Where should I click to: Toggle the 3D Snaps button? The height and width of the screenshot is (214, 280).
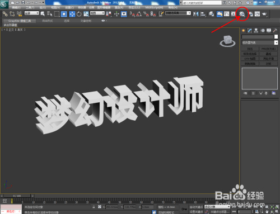(x=132, y=14)
